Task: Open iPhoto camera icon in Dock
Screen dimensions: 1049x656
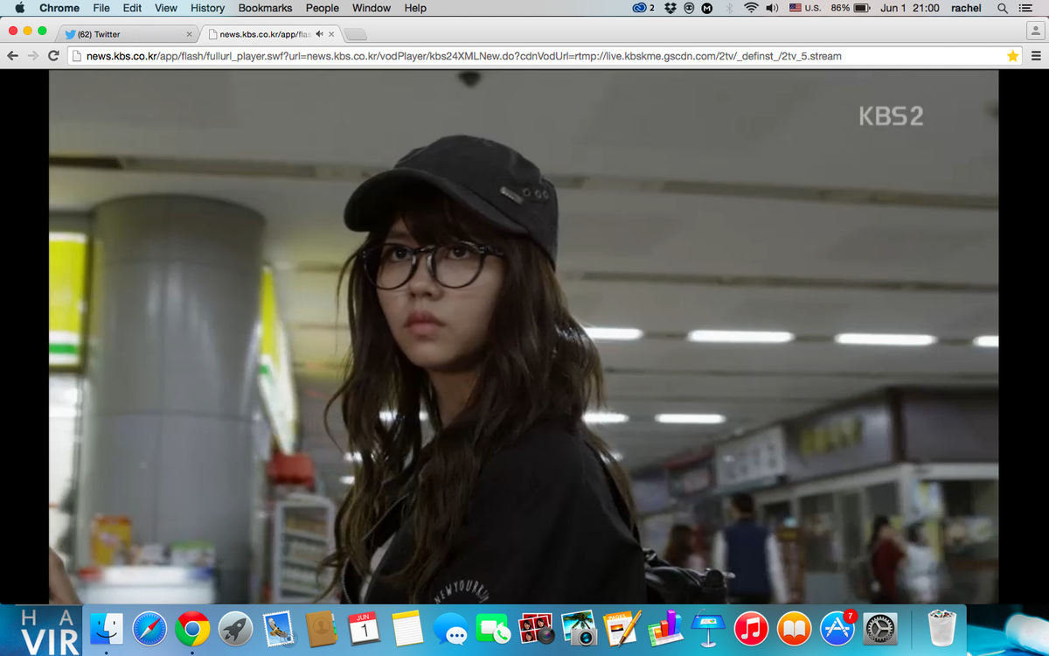Action: click(579, 628)
